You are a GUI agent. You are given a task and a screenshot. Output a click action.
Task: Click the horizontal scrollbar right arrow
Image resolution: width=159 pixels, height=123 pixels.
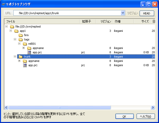pos(153,107)
